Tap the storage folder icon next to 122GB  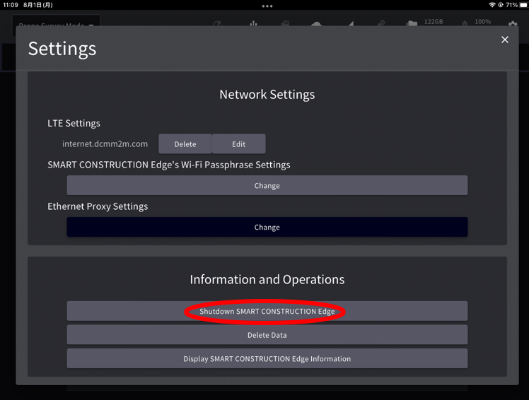412,23
